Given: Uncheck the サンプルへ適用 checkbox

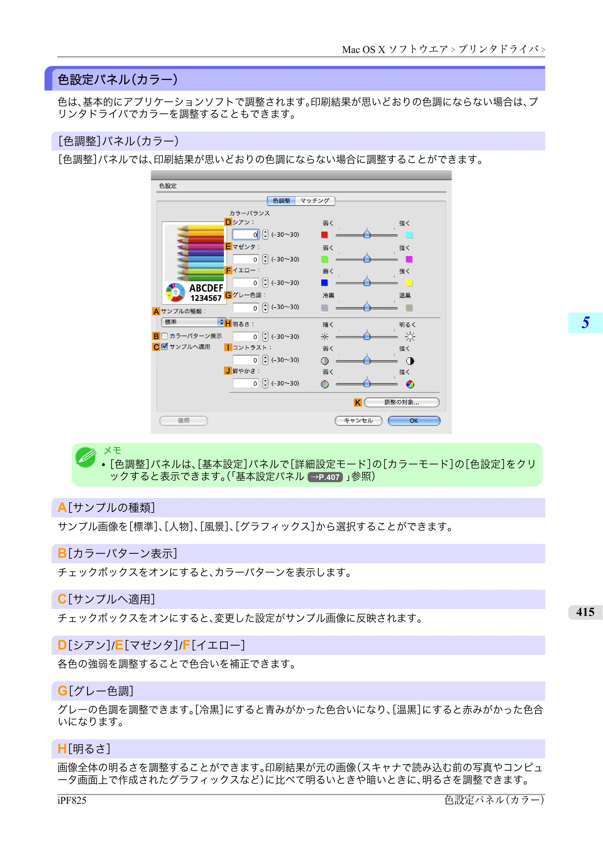Looking at the screenshot, I should point(165,347).
